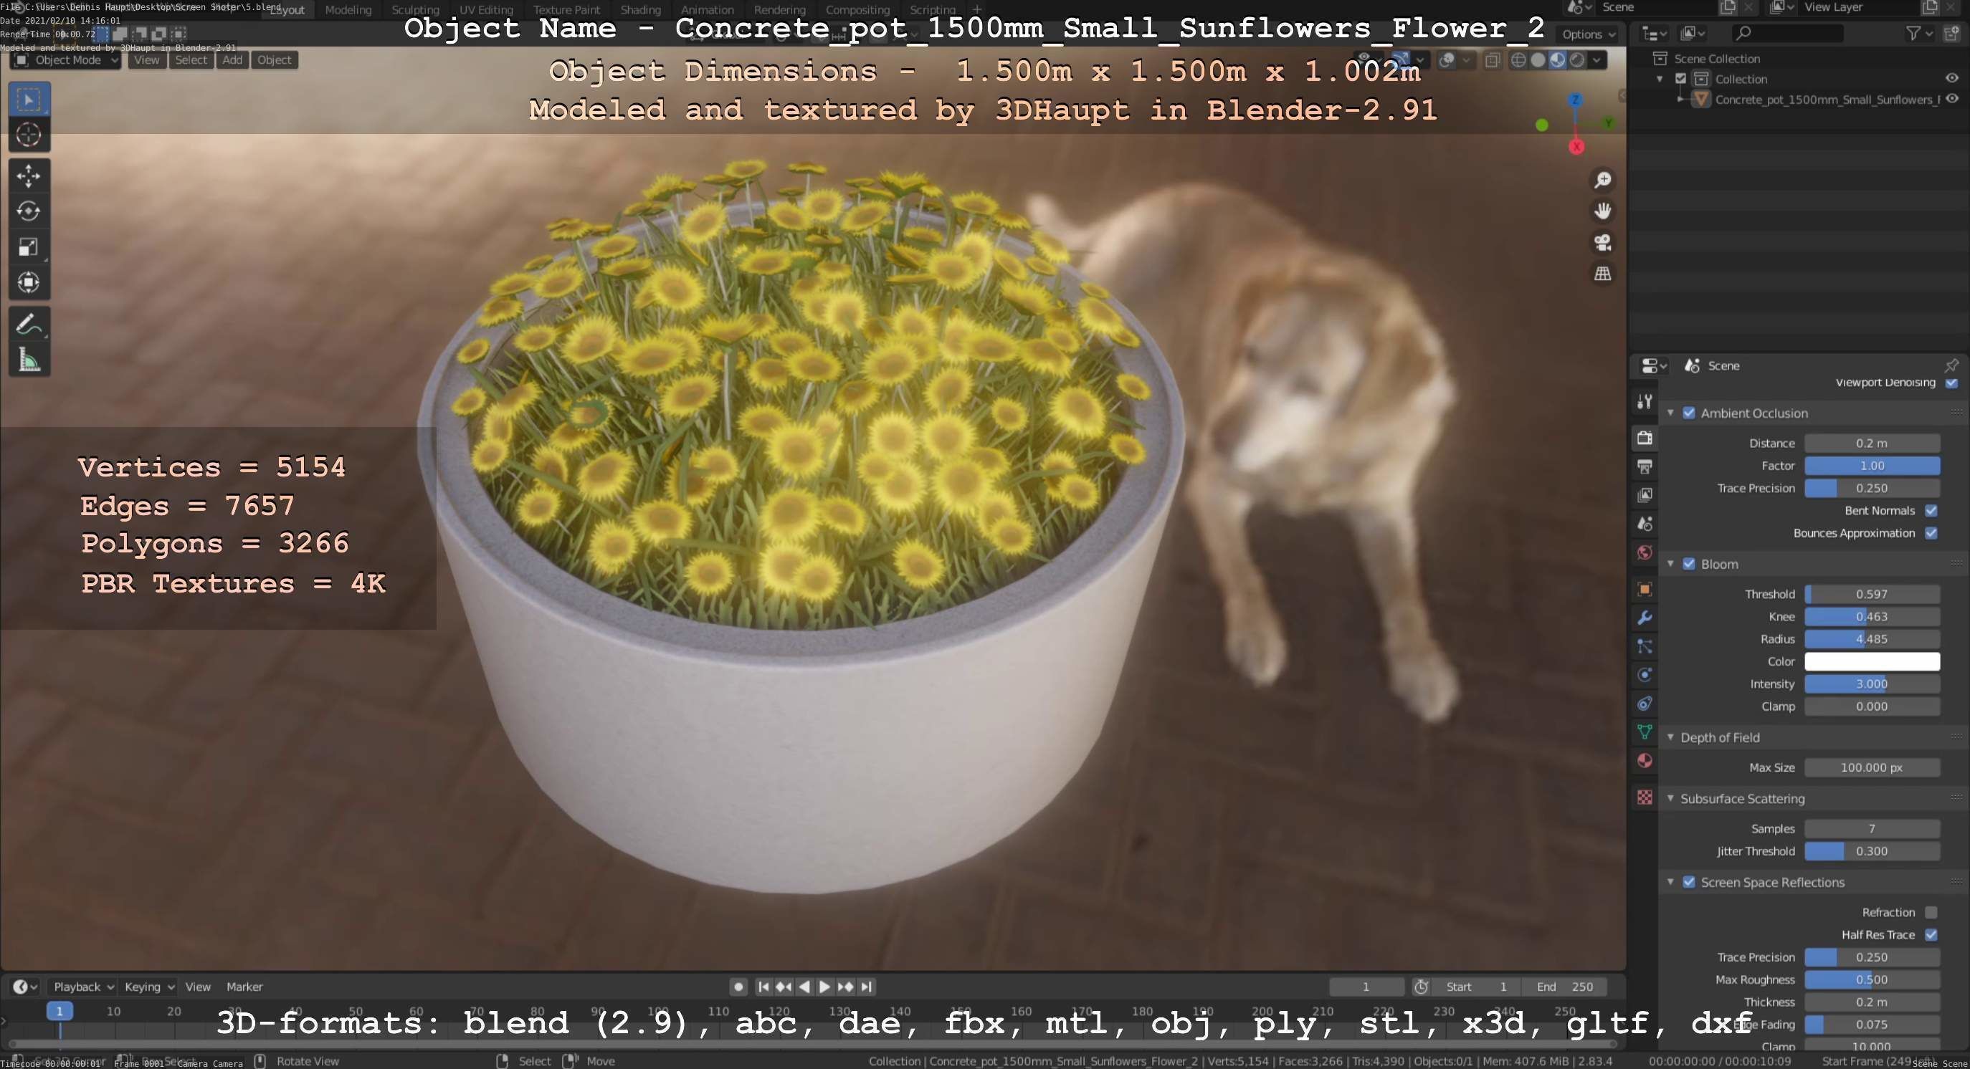Open the viewport Add menu
1970x1069 pixels.
coord(232,60)
